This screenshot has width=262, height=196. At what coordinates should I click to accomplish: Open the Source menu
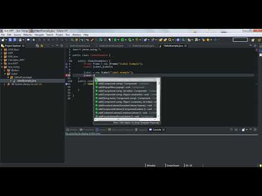17,35
